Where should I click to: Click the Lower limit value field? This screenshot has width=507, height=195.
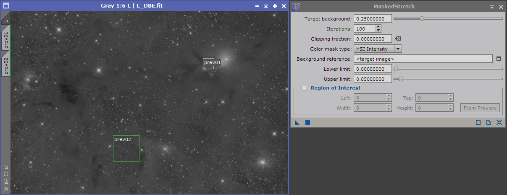pyautogui.click(x=373, y=69)
